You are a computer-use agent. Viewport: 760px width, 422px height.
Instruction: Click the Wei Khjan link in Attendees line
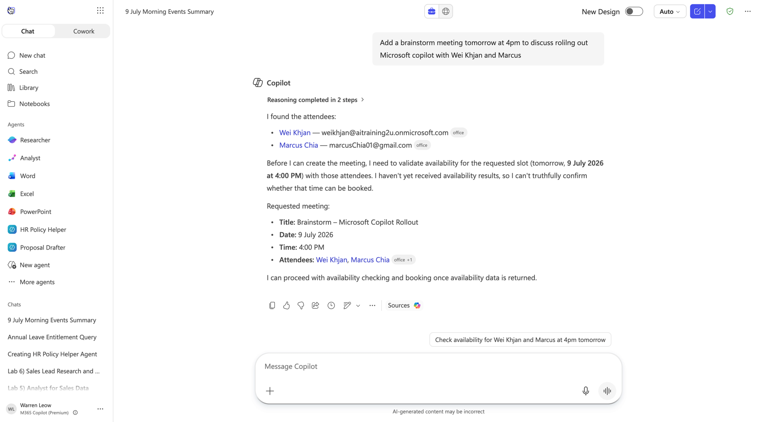point(332,260)
